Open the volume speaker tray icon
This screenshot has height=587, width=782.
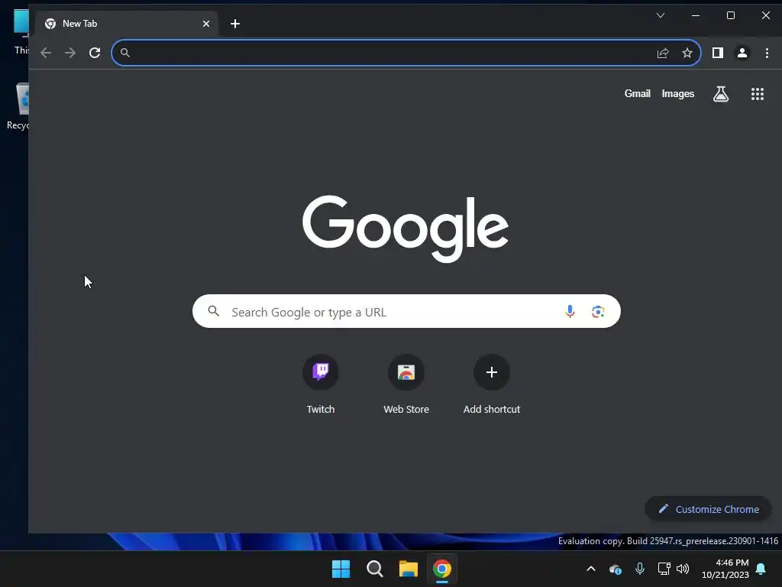click(x=683, y=569)
